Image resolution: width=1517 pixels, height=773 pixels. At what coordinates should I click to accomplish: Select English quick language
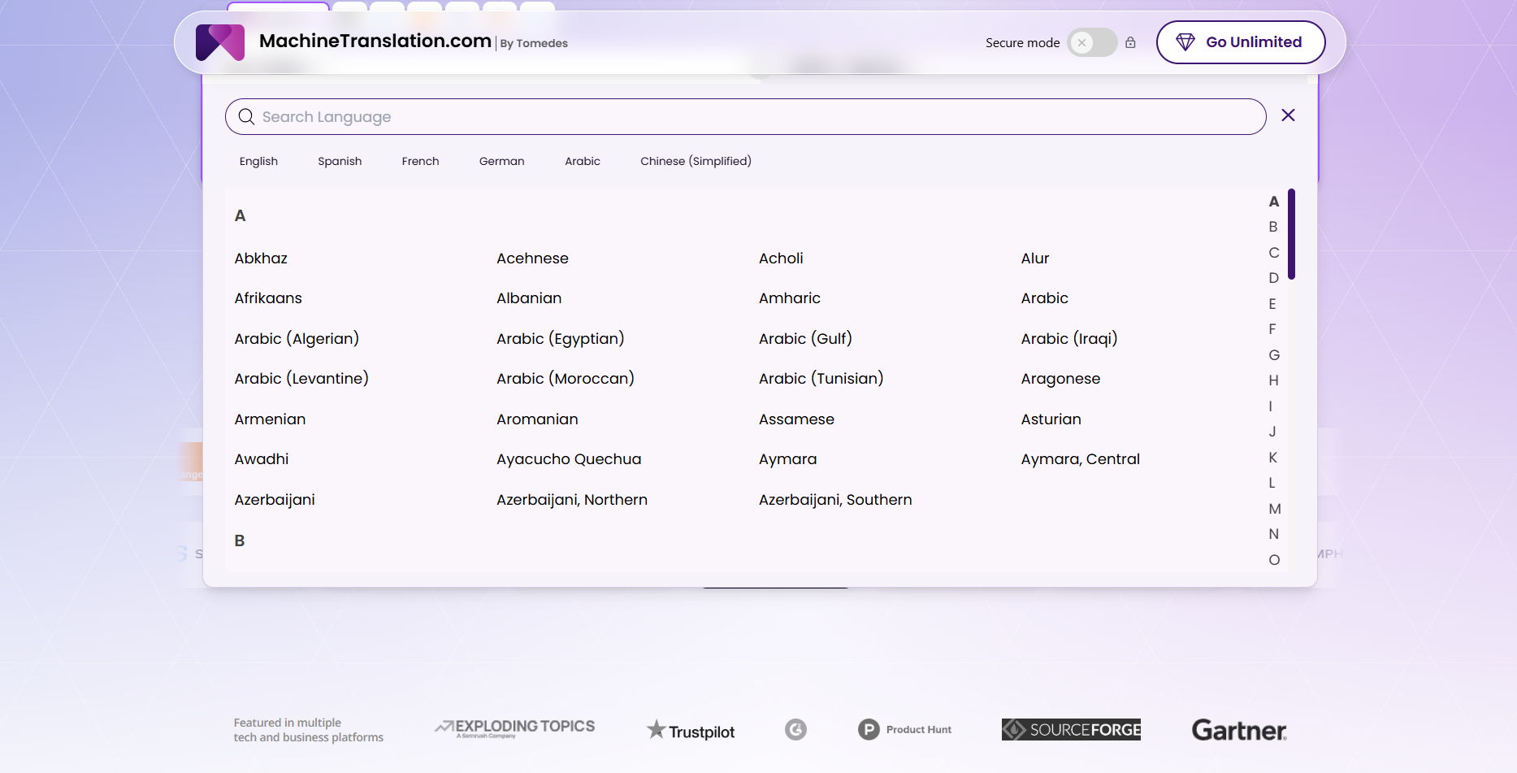258,161
